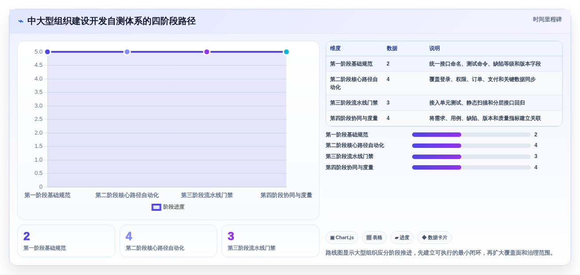Click the 进度 tag chip

(402, 238)
